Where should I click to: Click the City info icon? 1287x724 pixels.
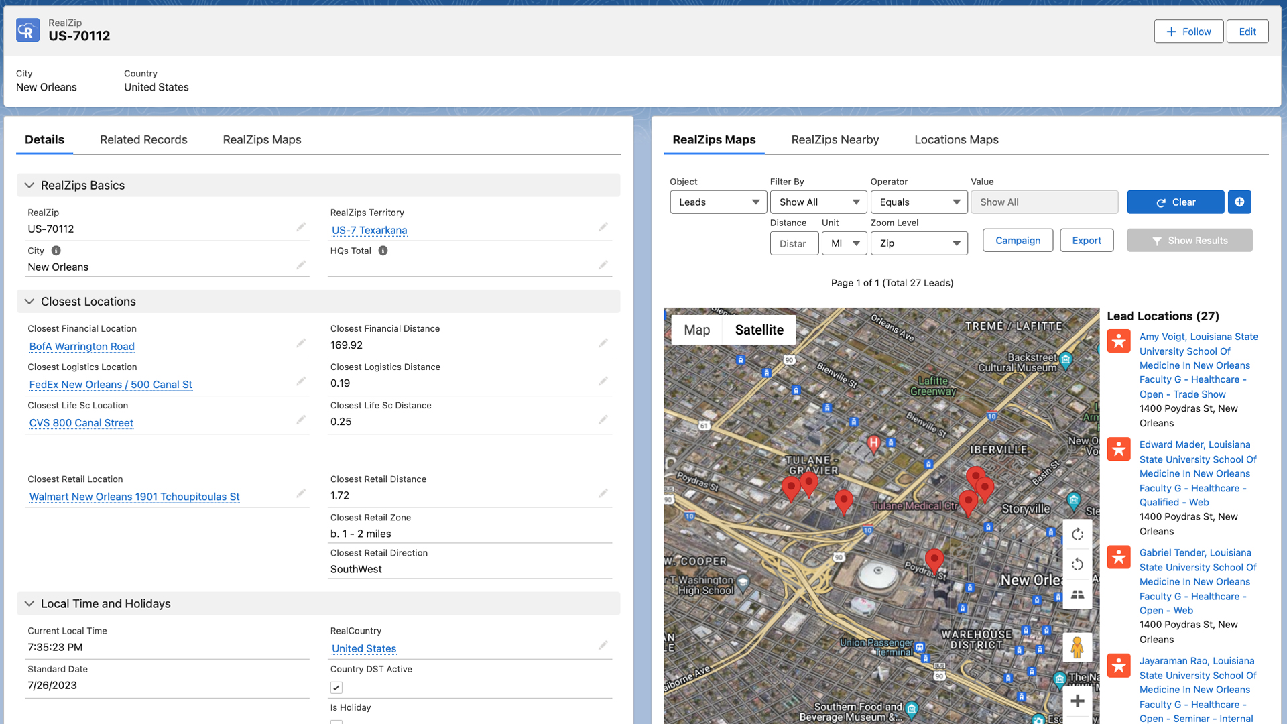coord(56,251)
